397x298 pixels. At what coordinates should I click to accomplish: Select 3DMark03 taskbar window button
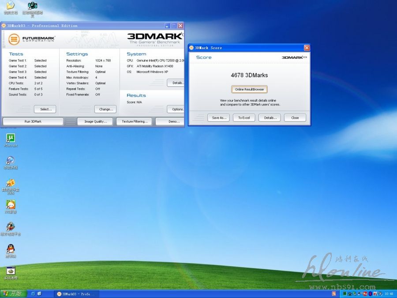(x=76, y=294)
